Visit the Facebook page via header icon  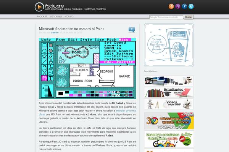pos(184,6)
